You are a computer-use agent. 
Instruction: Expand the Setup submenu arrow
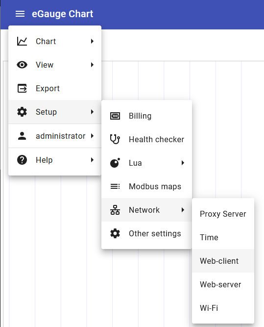(92, 112)
